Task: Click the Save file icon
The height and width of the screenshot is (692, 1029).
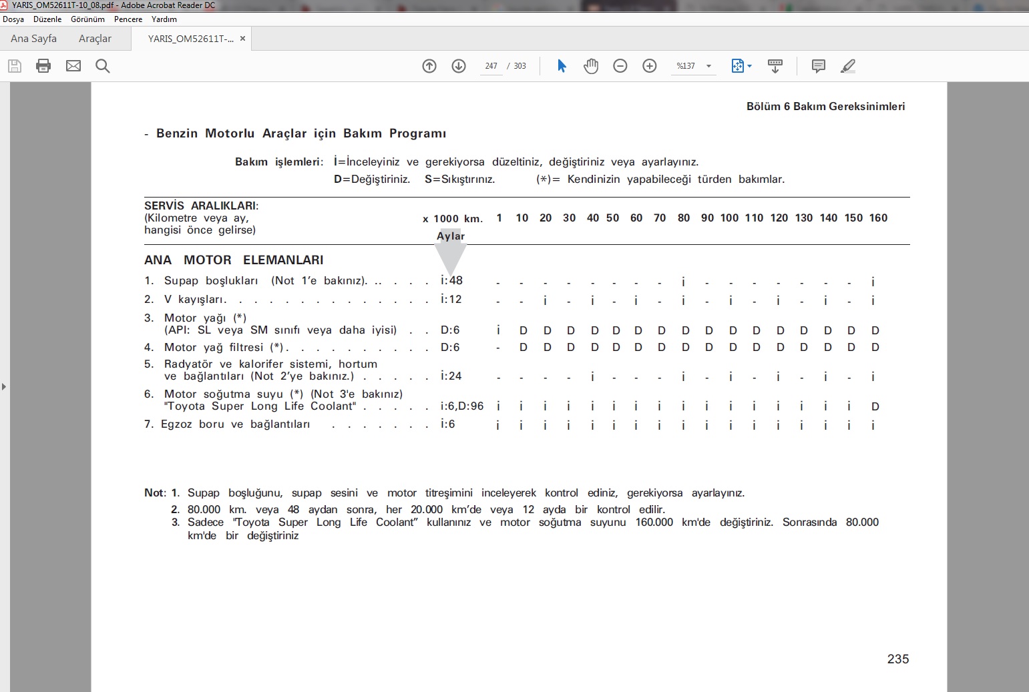Action: [15, 66]
